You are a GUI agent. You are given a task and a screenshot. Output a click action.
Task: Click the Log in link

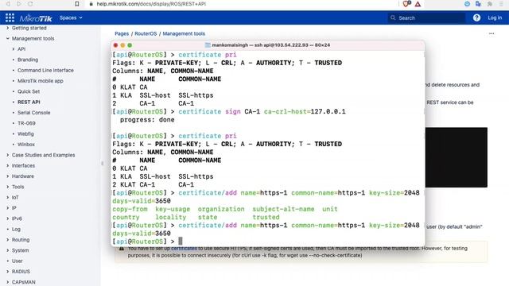coord(495,17)
